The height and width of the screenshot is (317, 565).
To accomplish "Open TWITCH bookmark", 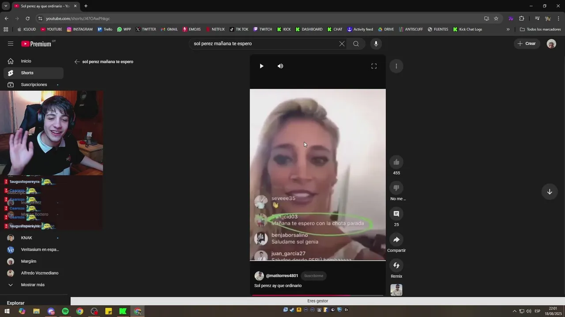I will (x=263, y=29).
